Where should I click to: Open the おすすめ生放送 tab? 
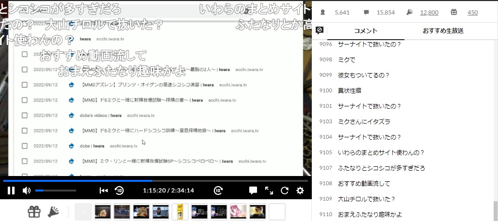(x=443, y=30)
